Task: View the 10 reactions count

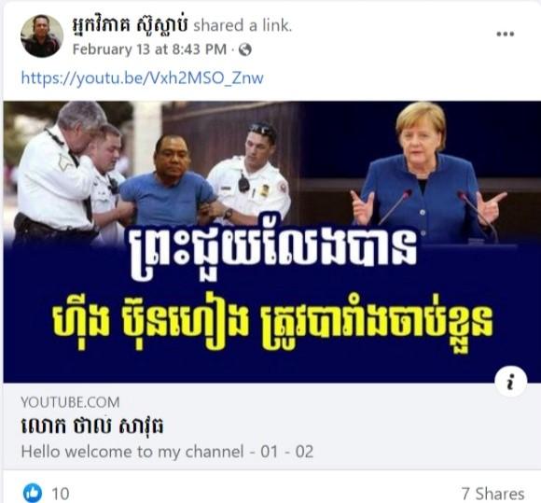Action: click(x=61, y=494)
